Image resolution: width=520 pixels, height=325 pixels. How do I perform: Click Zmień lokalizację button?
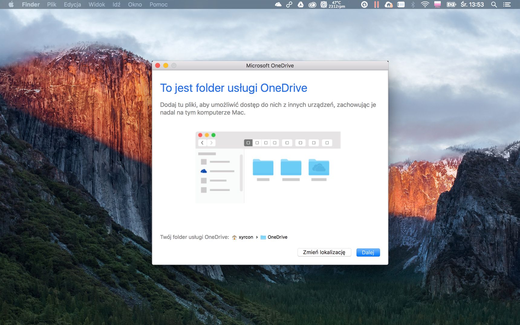coord(324,252)
